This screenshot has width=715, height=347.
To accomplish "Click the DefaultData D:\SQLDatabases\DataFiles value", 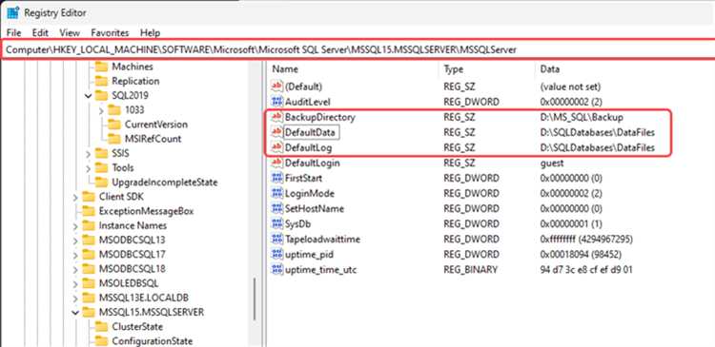I will tap(598, 133).
